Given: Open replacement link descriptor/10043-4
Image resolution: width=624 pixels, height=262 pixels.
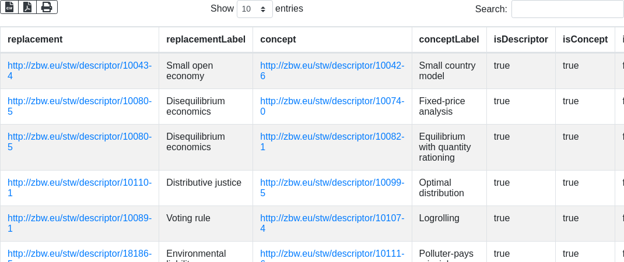Looking at the screenshot, I should tap(79, 66).
